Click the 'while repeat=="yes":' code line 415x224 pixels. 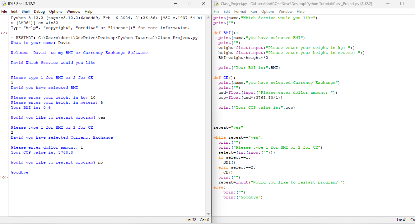[238, 137]
